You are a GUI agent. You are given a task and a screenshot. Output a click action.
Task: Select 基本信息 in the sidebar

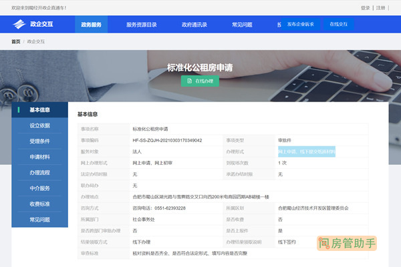[x=39, y=110]
